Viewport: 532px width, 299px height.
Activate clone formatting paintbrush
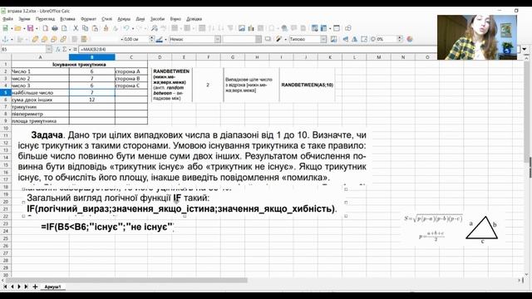[x=106, y=28]
